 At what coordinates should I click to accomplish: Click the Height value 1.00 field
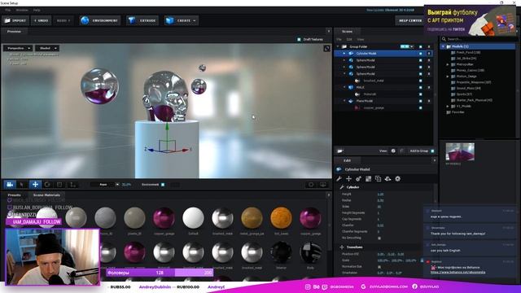(x=380, y=194)
